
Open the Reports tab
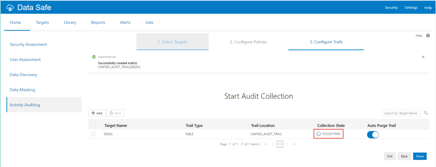(98, 23)
